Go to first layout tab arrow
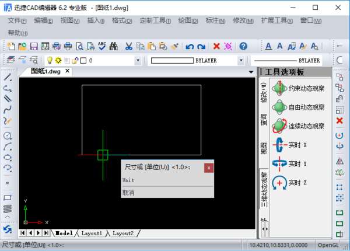The width and height of the screenshot is (350, 251). coord(23,233)
